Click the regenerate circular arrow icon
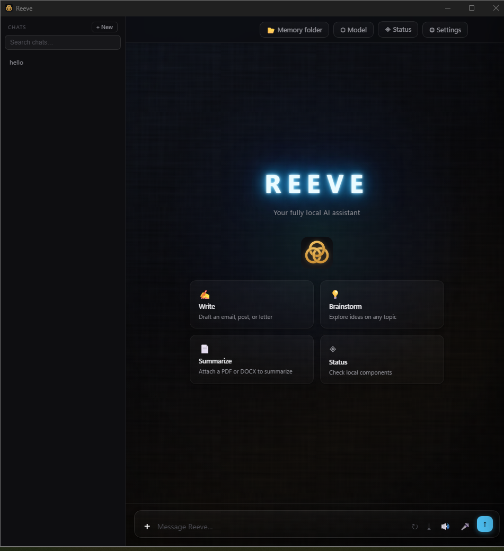 point(415,527)
